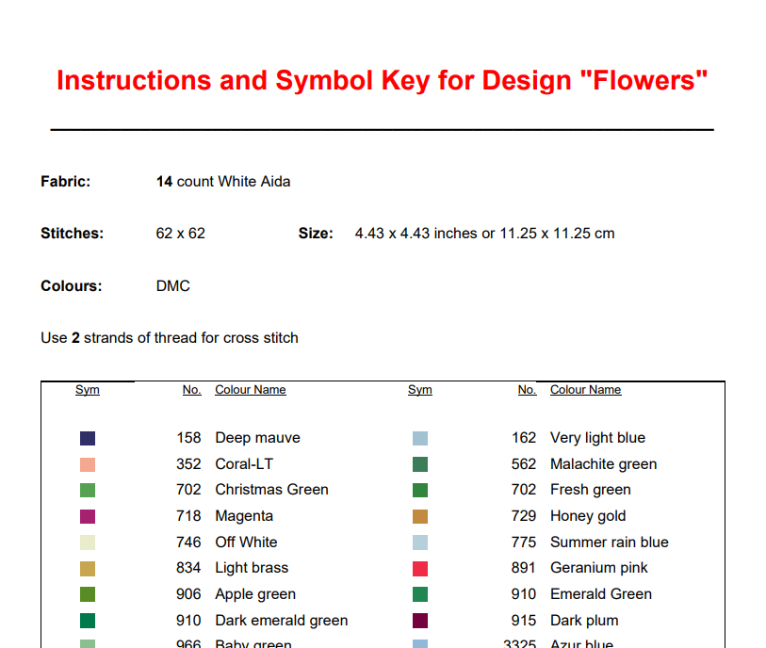This screenshot has height=648, width=766.
Task: Click the right Sym column header
Action: [x=420, y=390]
